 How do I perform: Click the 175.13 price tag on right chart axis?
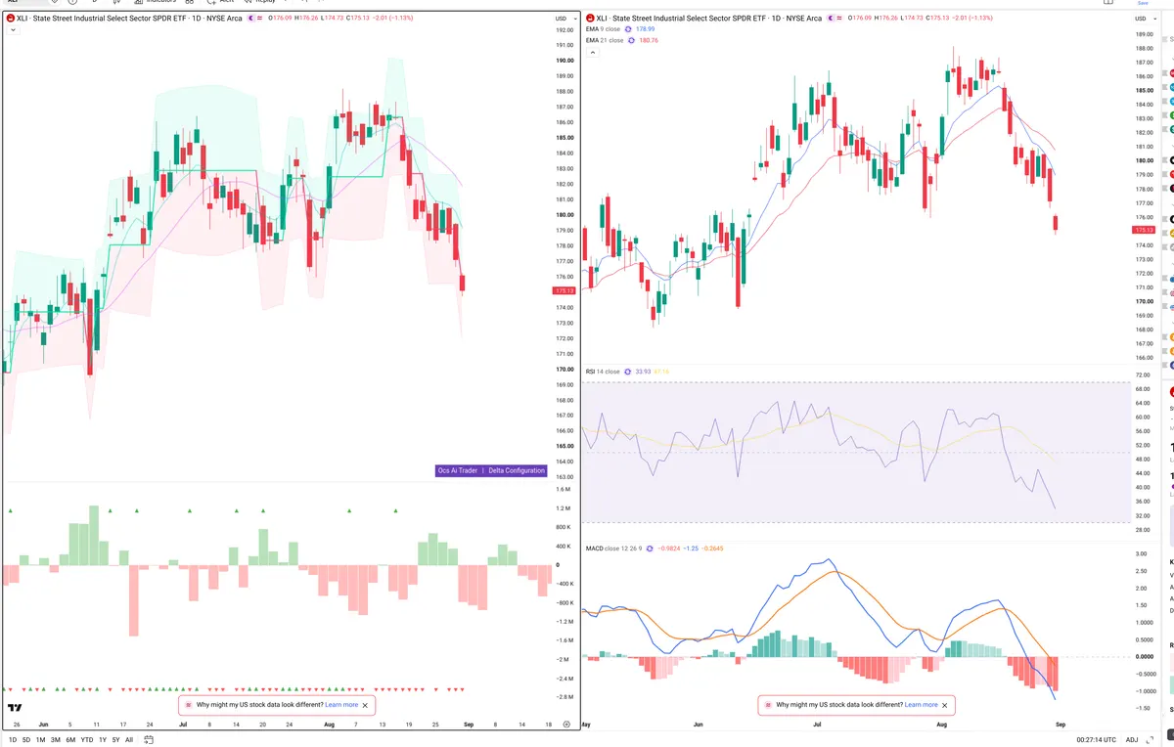[1143, 230]
